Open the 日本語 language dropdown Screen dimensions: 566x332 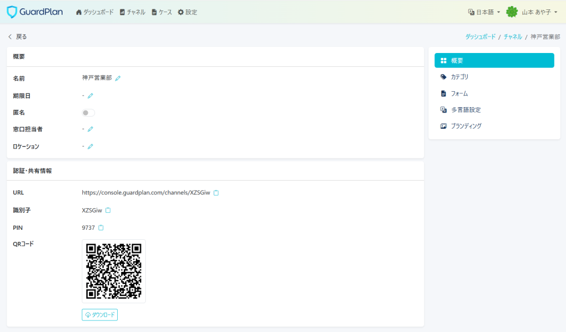coord(484,12)
